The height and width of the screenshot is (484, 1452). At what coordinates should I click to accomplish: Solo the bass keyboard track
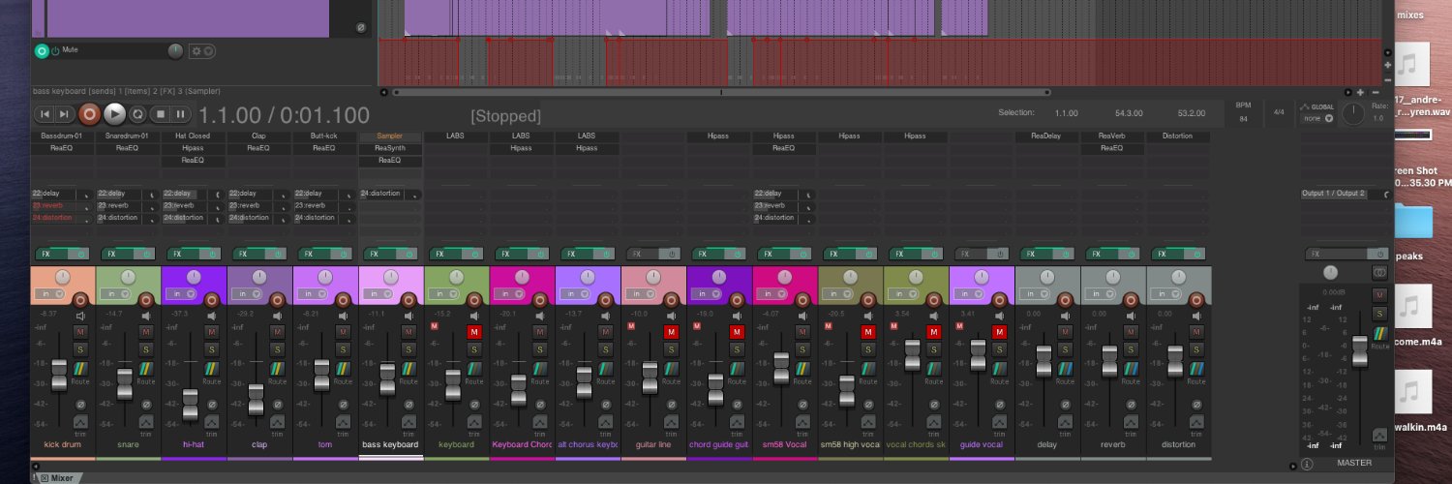[410, 348]
